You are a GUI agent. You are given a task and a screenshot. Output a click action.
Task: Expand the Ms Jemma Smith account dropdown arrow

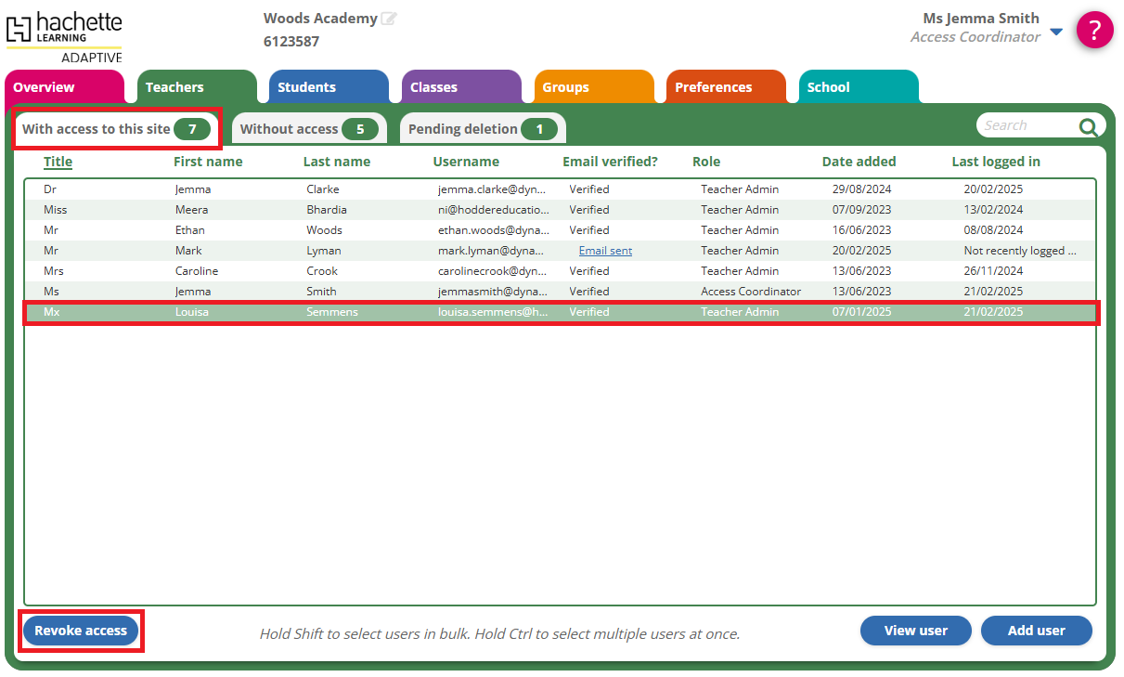coord(1056,33)
